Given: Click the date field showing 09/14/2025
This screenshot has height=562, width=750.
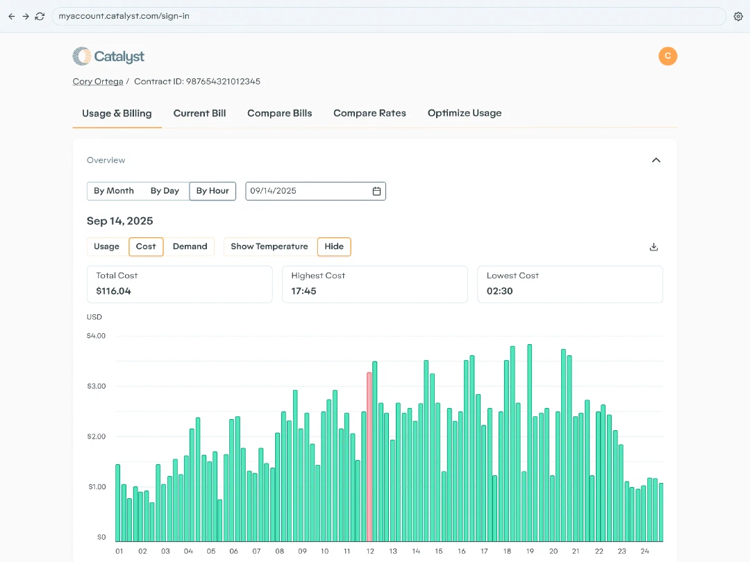Looking at the screenshot, I should point(316,191).
